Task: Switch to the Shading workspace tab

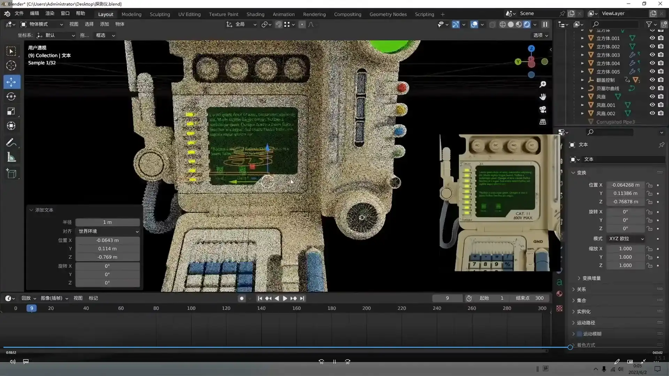Action: pos(255,14)
